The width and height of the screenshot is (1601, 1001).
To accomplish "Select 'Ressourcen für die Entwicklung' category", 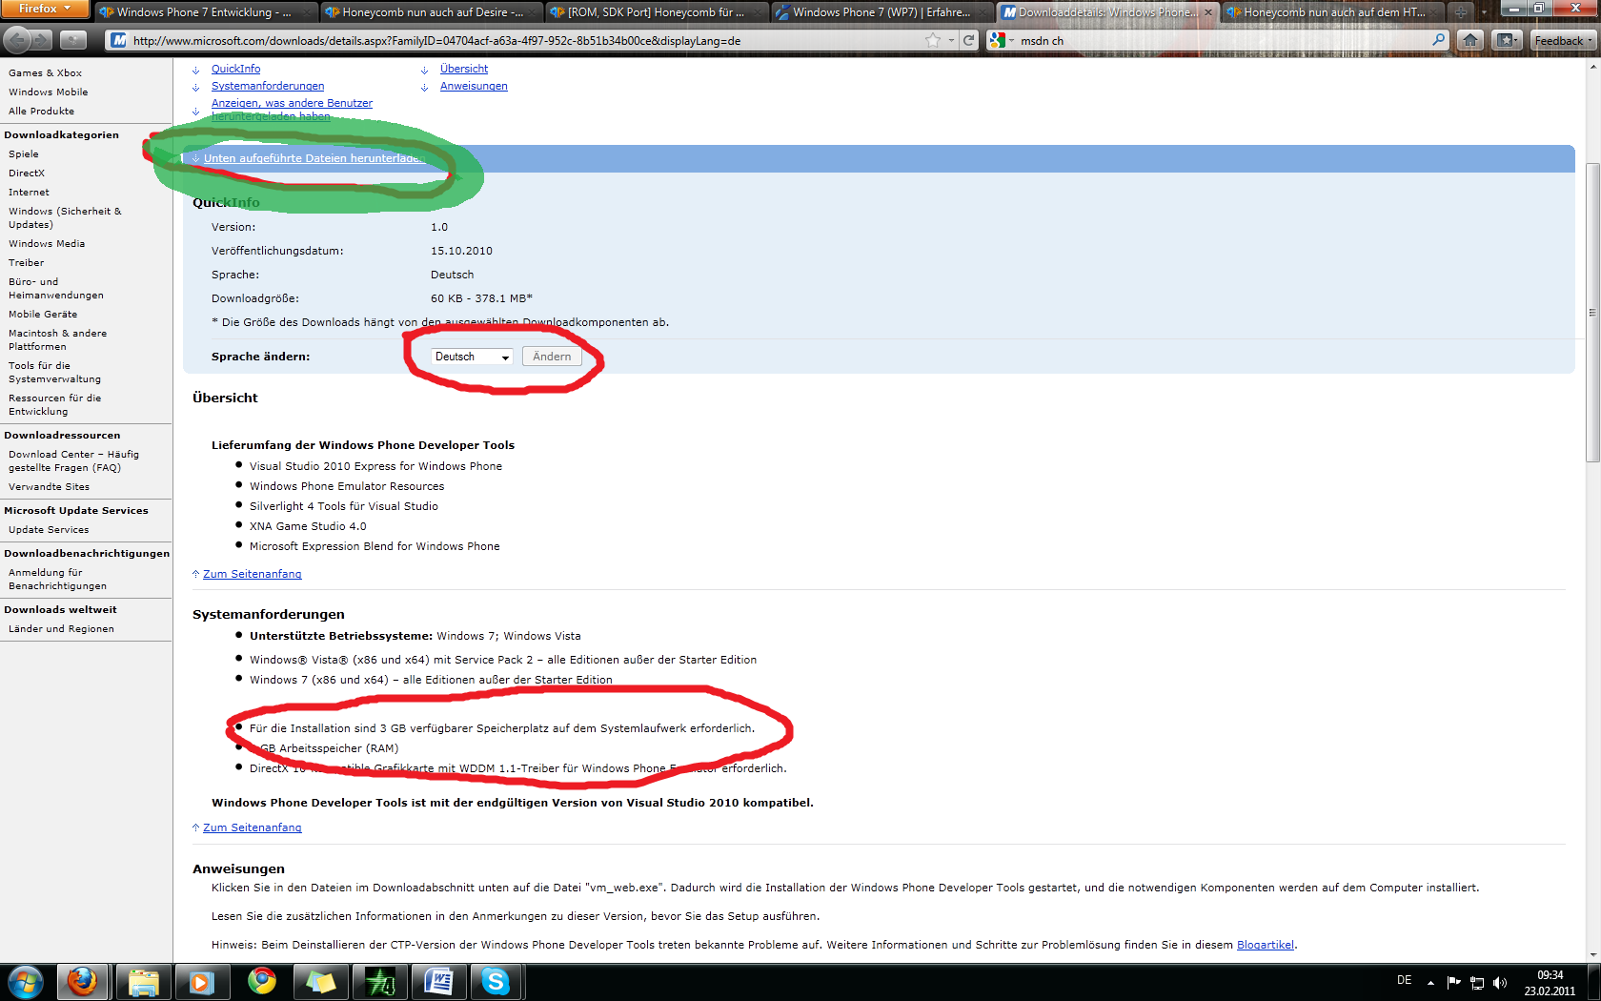I will (54, 404).
